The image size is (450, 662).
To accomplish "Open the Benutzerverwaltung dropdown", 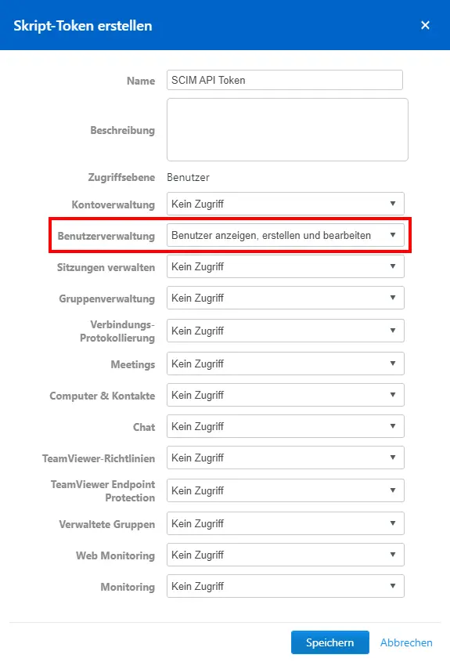I will click(286, 235).
